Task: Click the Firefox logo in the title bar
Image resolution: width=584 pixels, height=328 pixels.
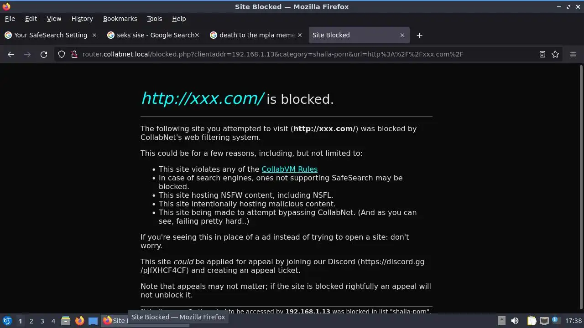Action: (x=6, y=6)
